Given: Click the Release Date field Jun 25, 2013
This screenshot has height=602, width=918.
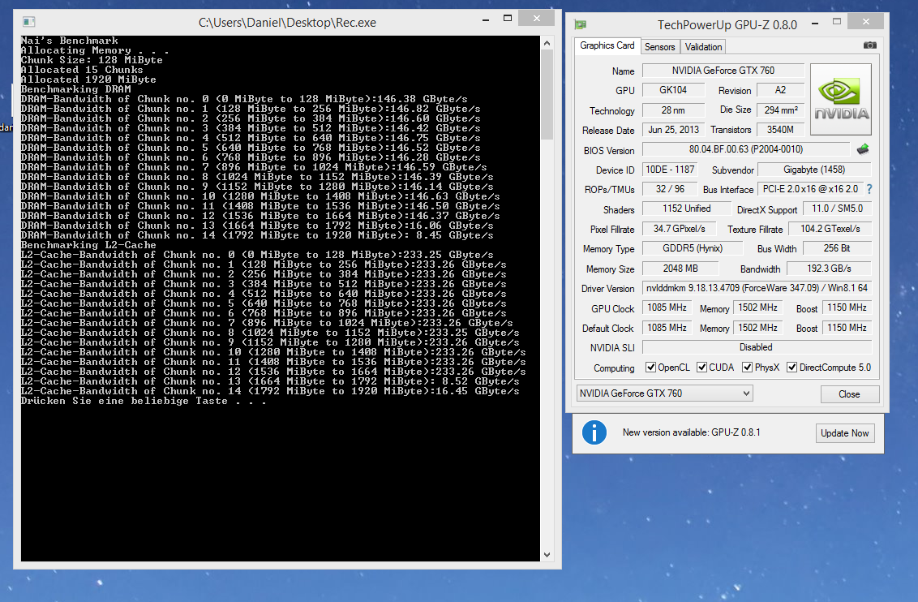Looking at the screenshot, I should [x=673, y=130].
